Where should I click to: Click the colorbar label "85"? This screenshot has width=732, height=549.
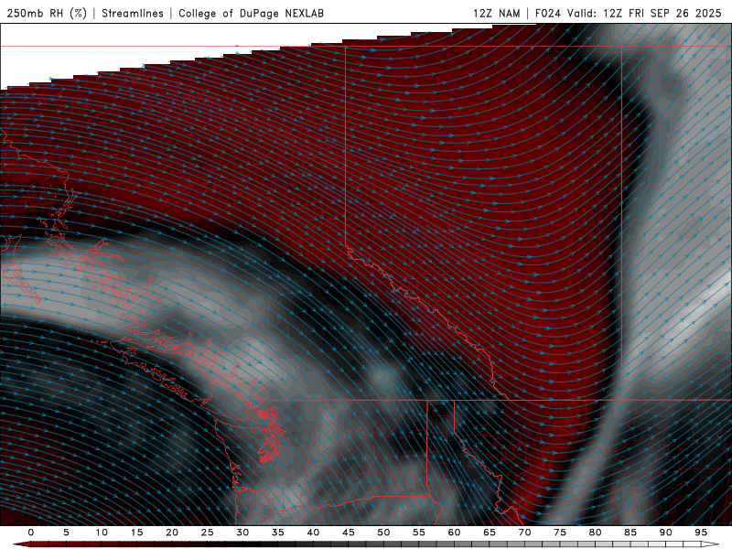tap(630, 533)
